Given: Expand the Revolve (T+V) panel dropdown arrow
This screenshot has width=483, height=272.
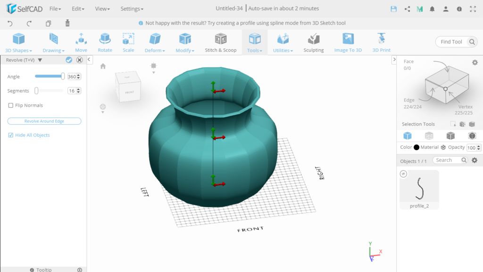Looking at the screenshot, I should coord(40,60).
